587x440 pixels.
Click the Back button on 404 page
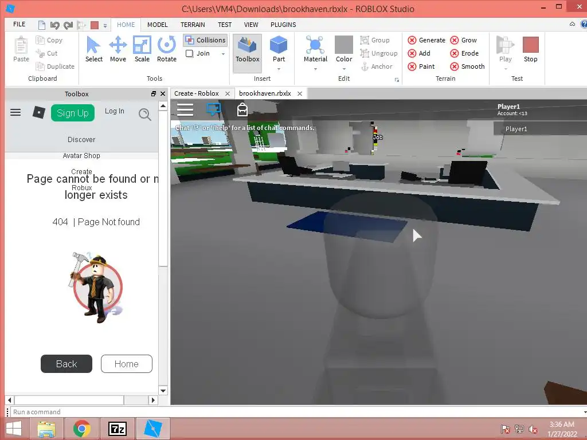[x=66, y=364]
